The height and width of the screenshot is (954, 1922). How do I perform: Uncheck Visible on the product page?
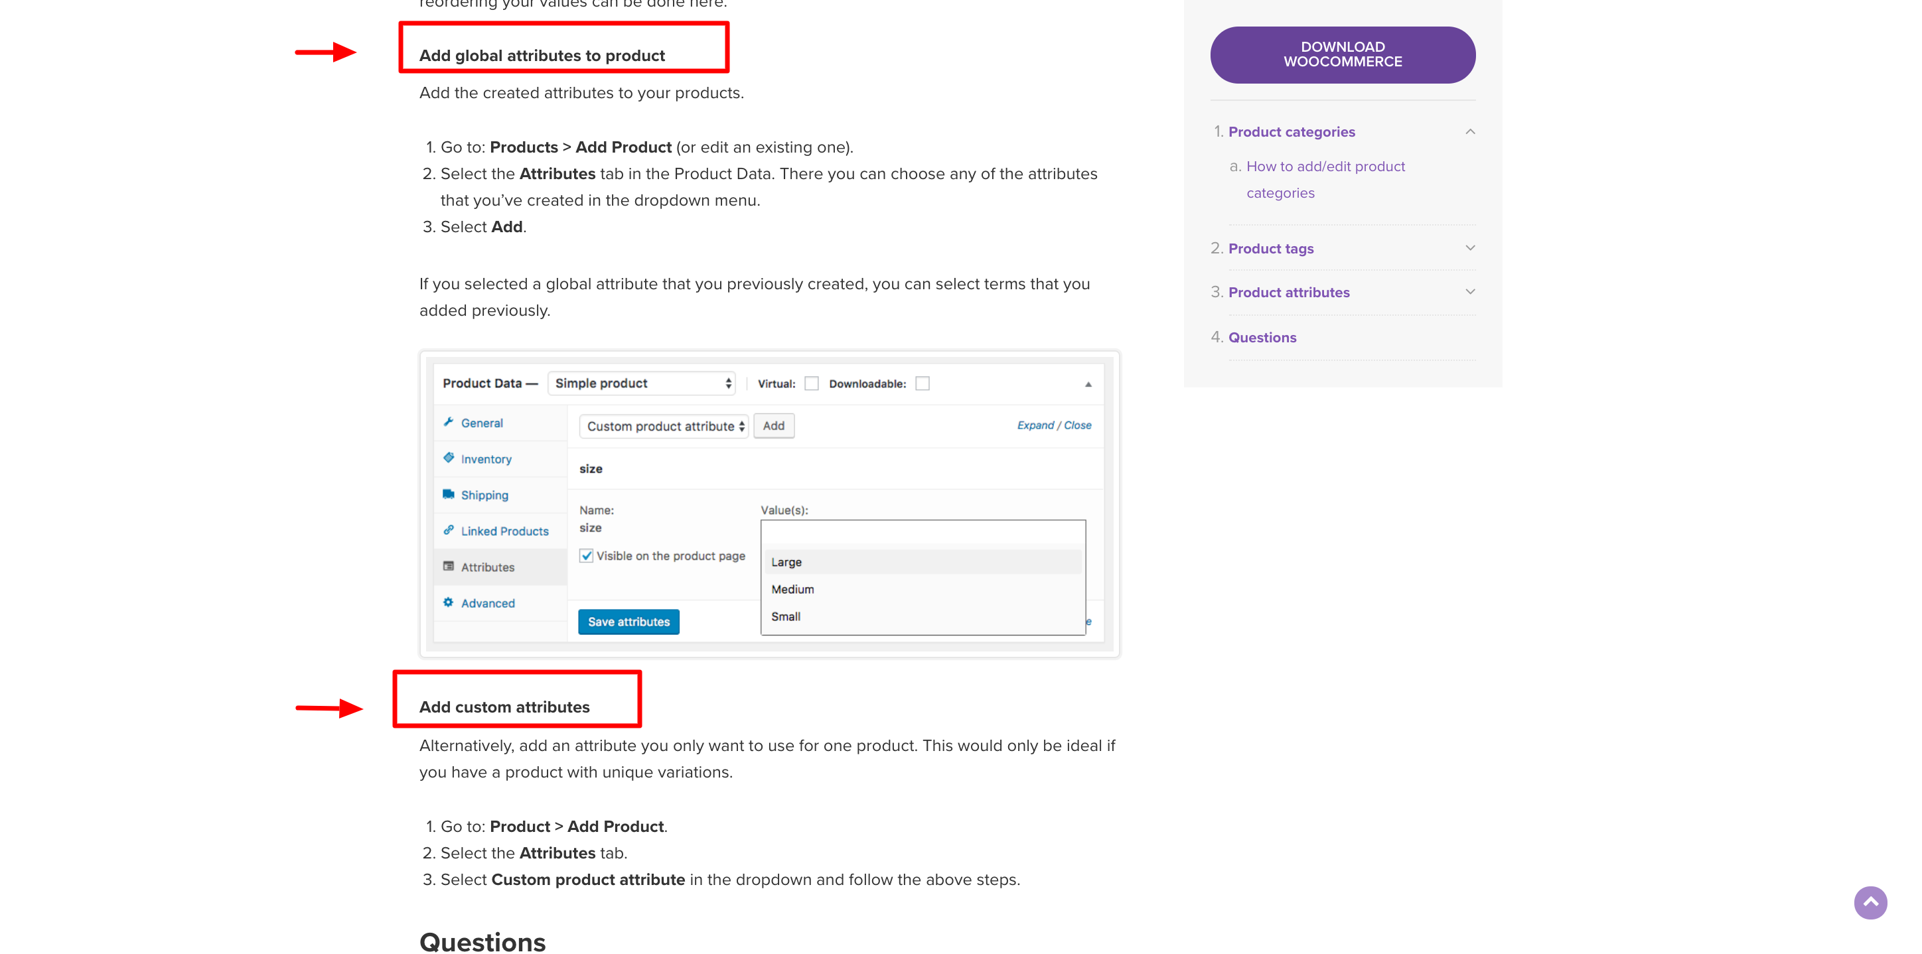(x=587, y=556)
